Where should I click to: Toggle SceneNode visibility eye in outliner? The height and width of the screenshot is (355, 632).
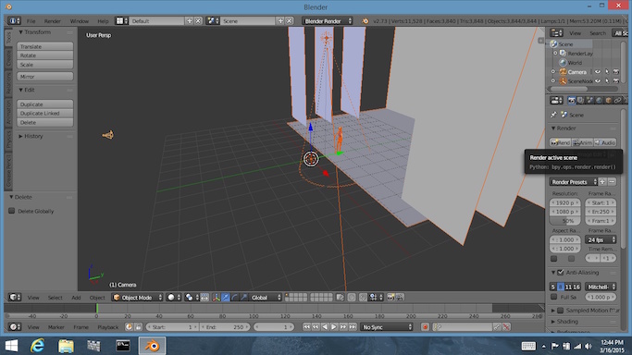pos(598,81)
